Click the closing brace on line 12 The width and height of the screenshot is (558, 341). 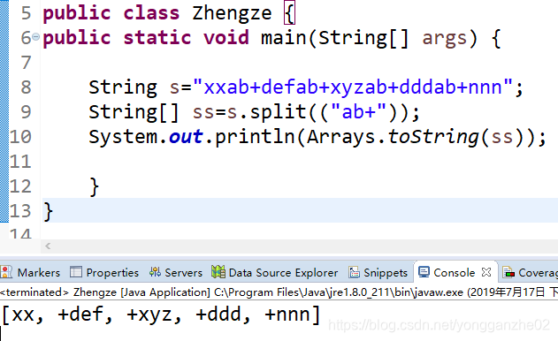coord(94,187)
